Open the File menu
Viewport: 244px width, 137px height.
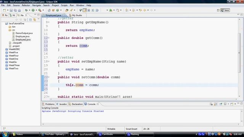click(x=3, y=5)
